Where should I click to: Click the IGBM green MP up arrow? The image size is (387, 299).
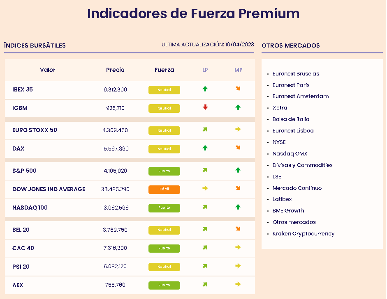(238, 107)
